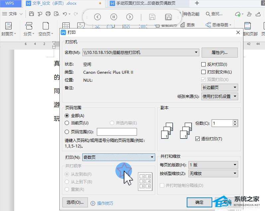Pause playback in floating control bar

113,17
